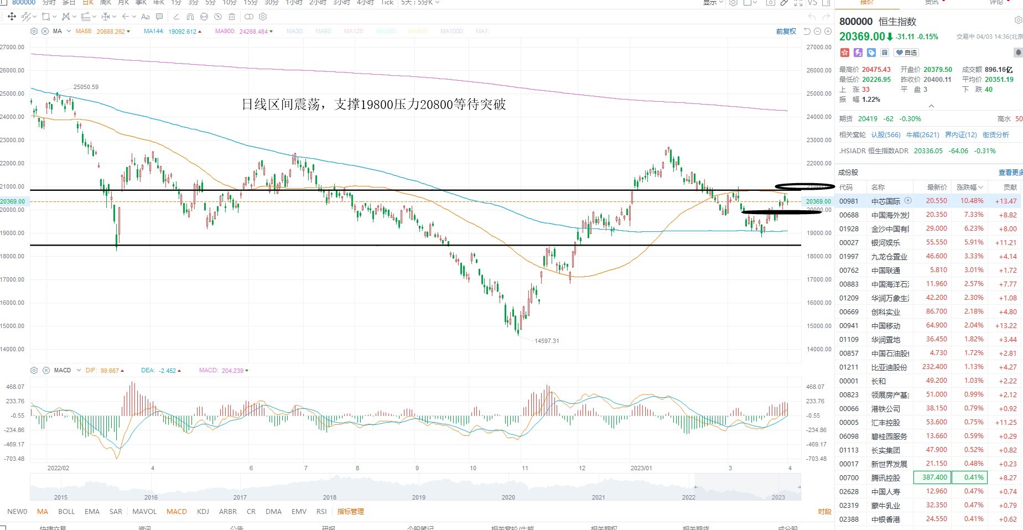Image resolution: width=1023 pixels, height=530 pixels.
Task: Open the MACD indicator dropdown
Action: (79, 370)
